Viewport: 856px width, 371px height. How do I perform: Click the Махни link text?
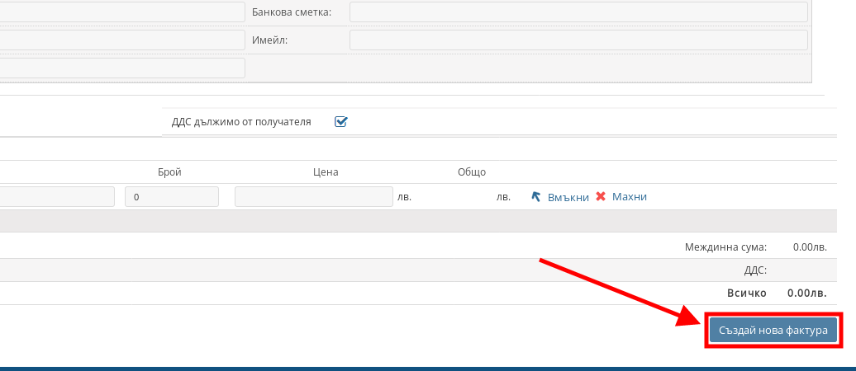[629, 197]
